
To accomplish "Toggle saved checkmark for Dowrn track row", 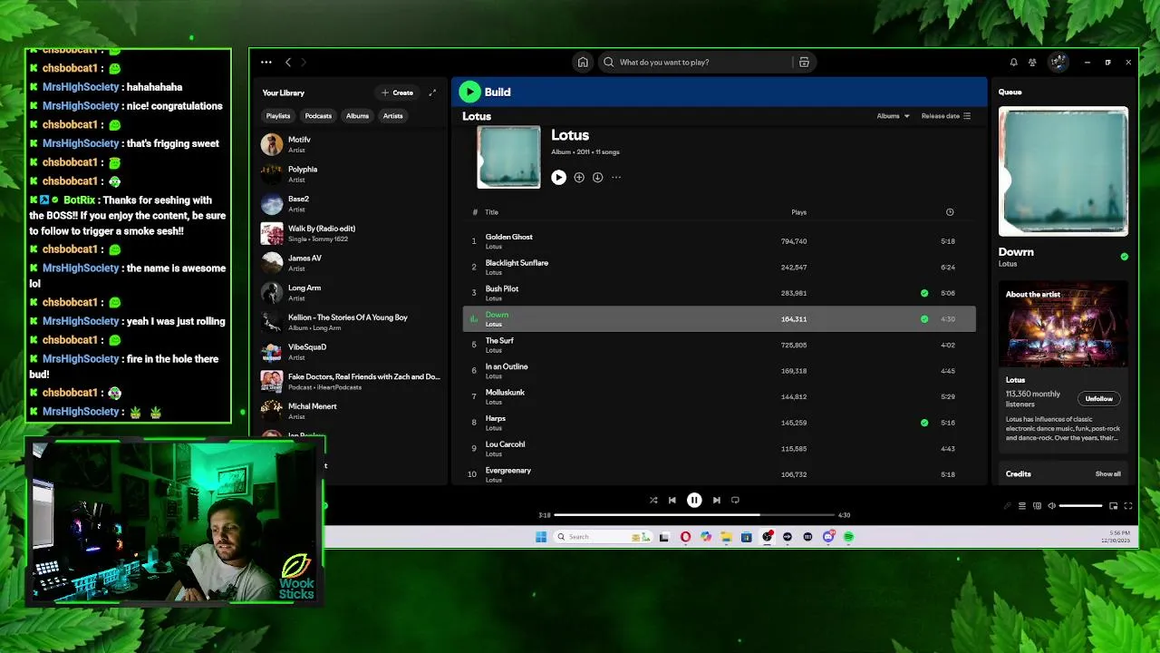I will point(924,319).
